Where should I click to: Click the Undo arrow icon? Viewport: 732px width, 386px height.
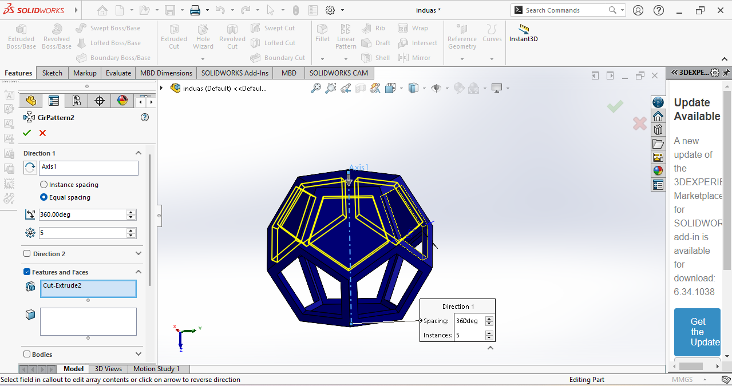click(220, 10)
